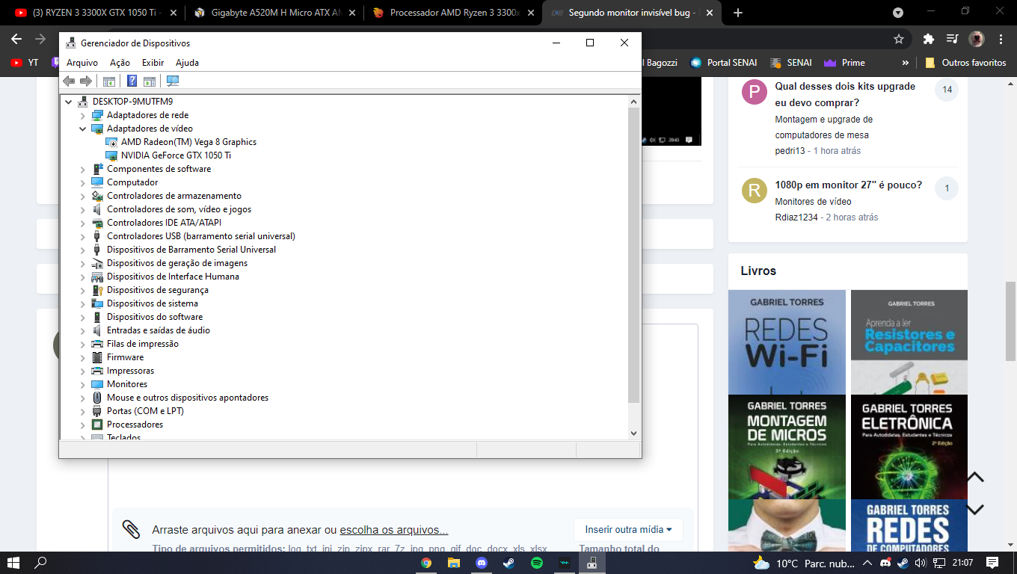Click the Montagem de Micros book cover
1017x574 pixels.
787,447
